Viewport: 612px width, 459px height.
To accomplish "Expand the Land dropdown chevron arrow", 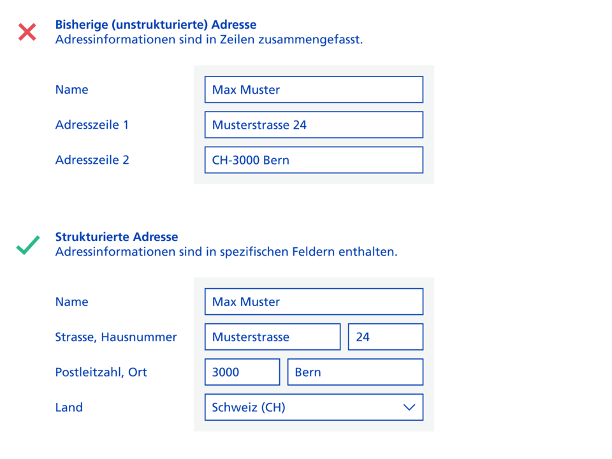I will click(x=410, y=407).
